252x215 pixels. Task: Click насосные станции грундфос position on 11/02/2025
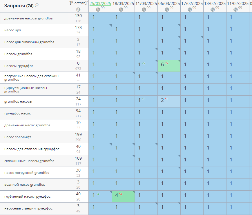pyautogui.click(x=238, y=208)
